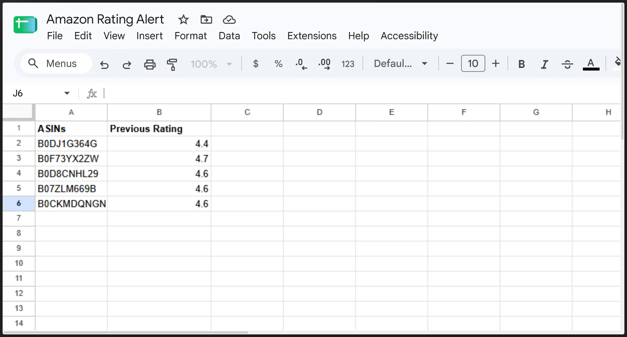
Task: Open the font family dropdown
Action: pos(401,63)
